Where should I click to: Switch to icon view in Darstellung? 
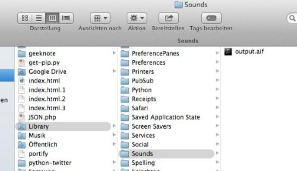click(x=25, y=18)
